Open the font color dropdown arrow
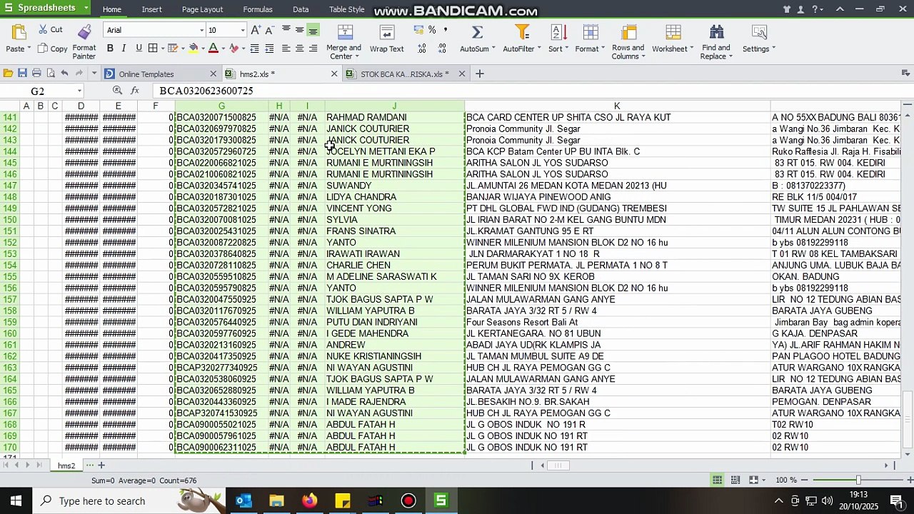 pyautogui.click(x=223, y=49)
